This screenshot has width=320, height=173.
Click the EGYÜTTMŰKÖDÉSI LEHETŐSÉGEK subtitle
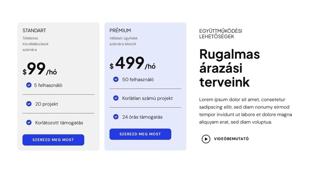[x=221, y=34]
